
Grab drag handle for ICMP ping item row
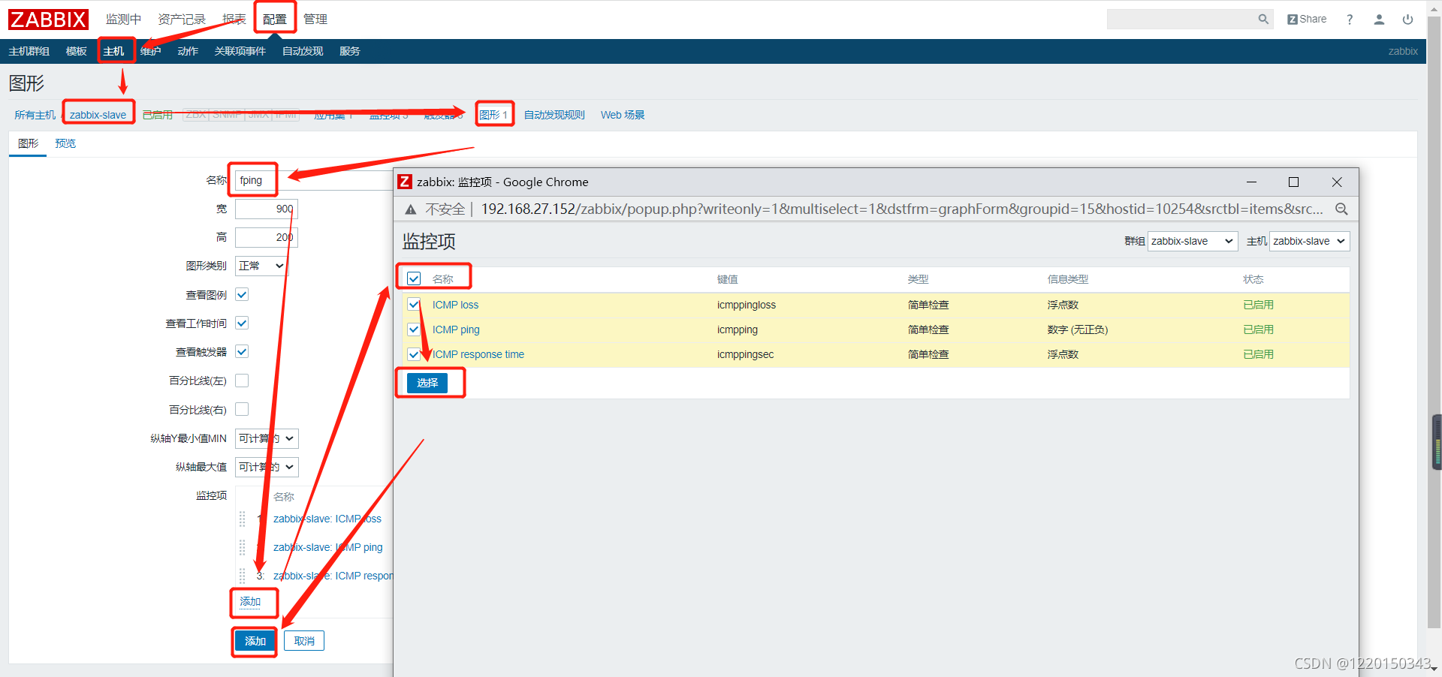pyautogui.click(x=242, y=547)
